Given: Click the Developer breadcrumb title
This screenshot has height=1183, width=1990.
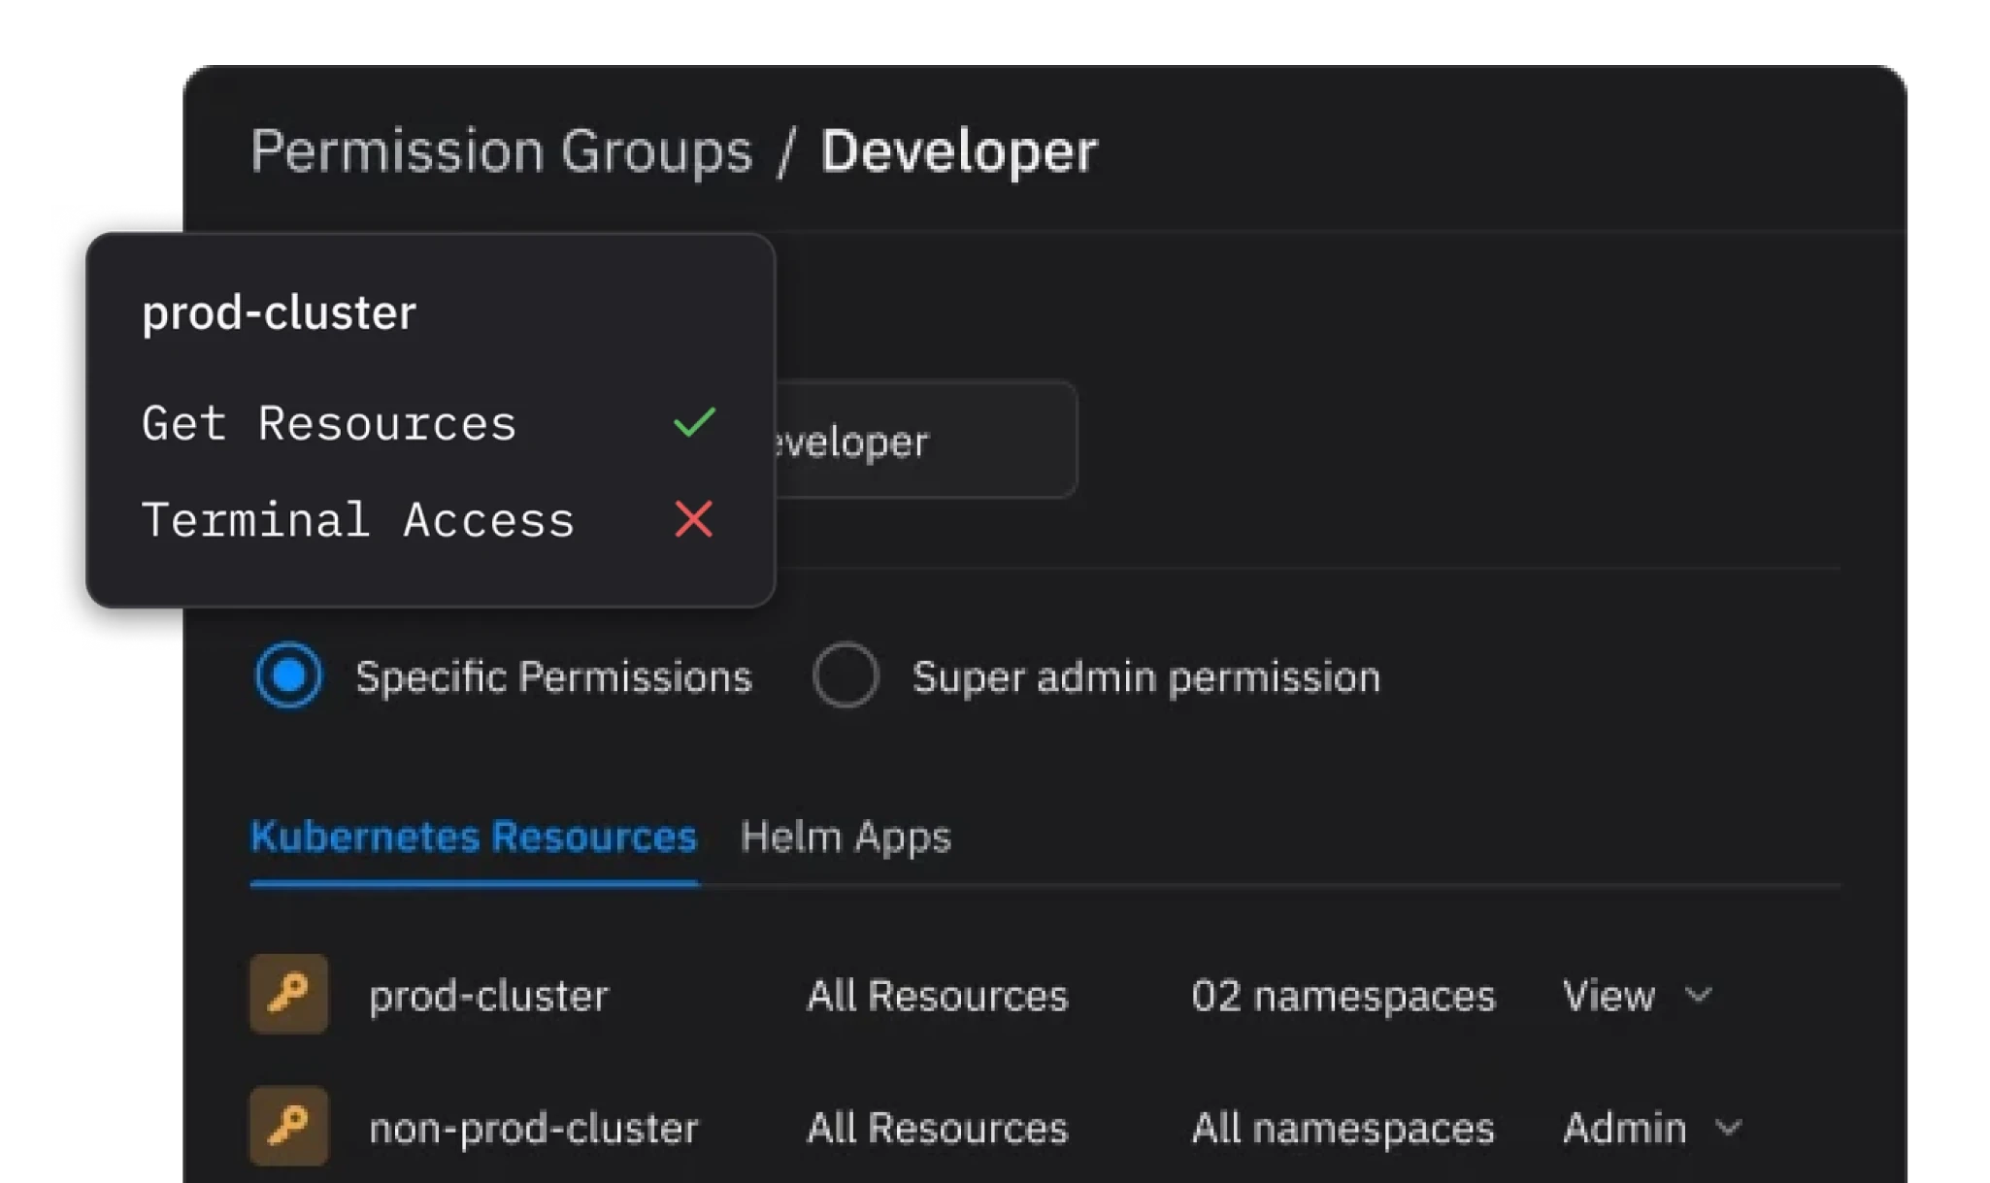Looking at the screenshot, I should 958,151.
